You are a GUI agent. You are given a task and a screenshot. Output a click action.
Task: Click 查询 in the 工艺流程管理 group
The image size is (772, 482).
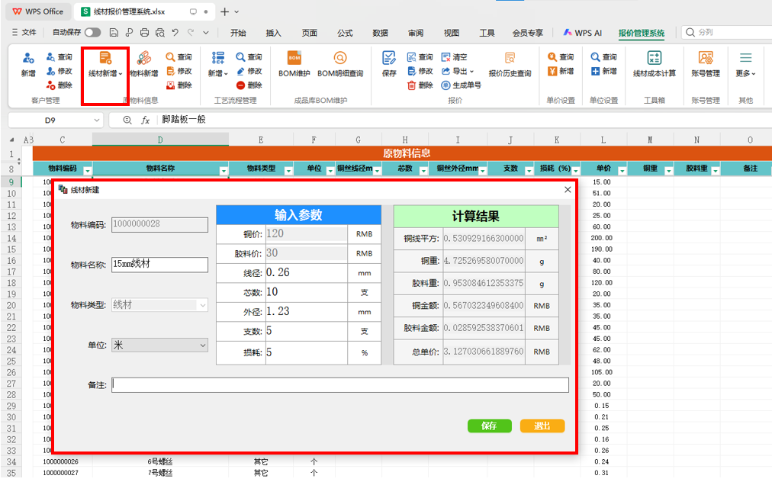[x=249, y=57]
